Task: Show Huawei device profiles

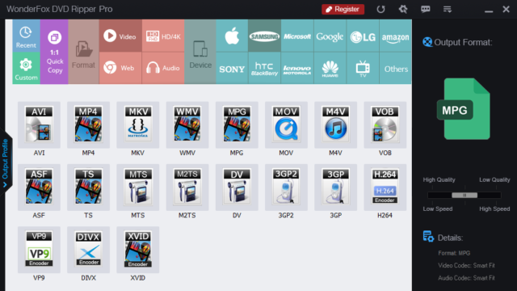Action: click(330, 68)
